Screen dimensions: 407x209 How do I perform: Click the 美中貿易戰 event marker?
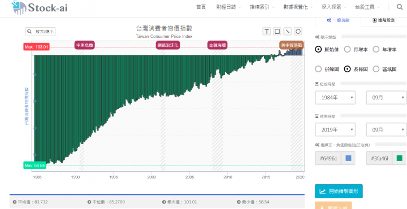coord(292,45)
